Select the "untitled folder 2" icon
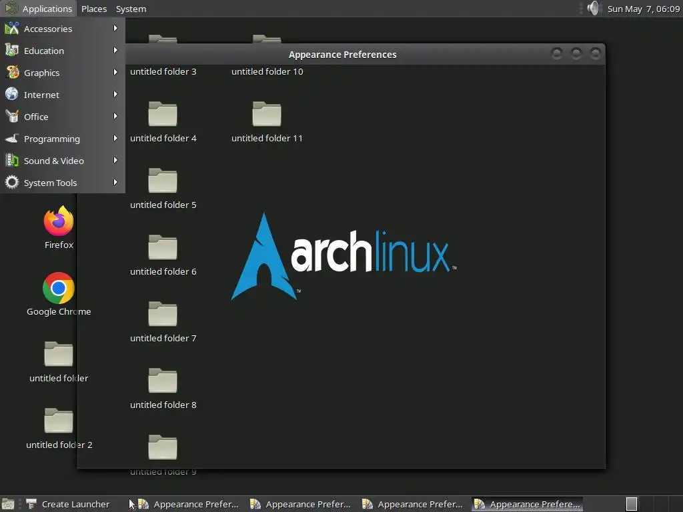This screenshot has width=683, height=512. point(59,421)
